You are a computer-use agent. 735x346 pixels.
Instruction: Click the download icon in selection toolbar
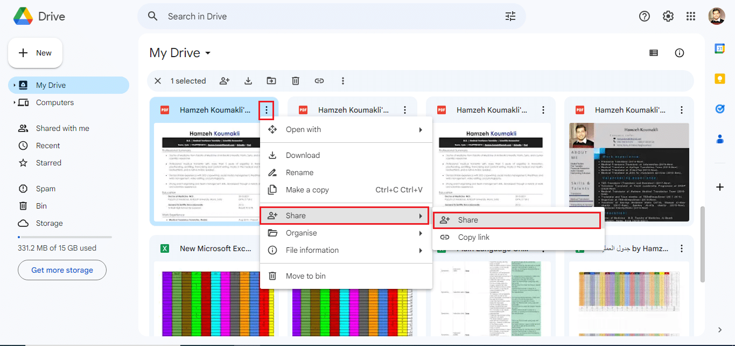tap(248, 81)
